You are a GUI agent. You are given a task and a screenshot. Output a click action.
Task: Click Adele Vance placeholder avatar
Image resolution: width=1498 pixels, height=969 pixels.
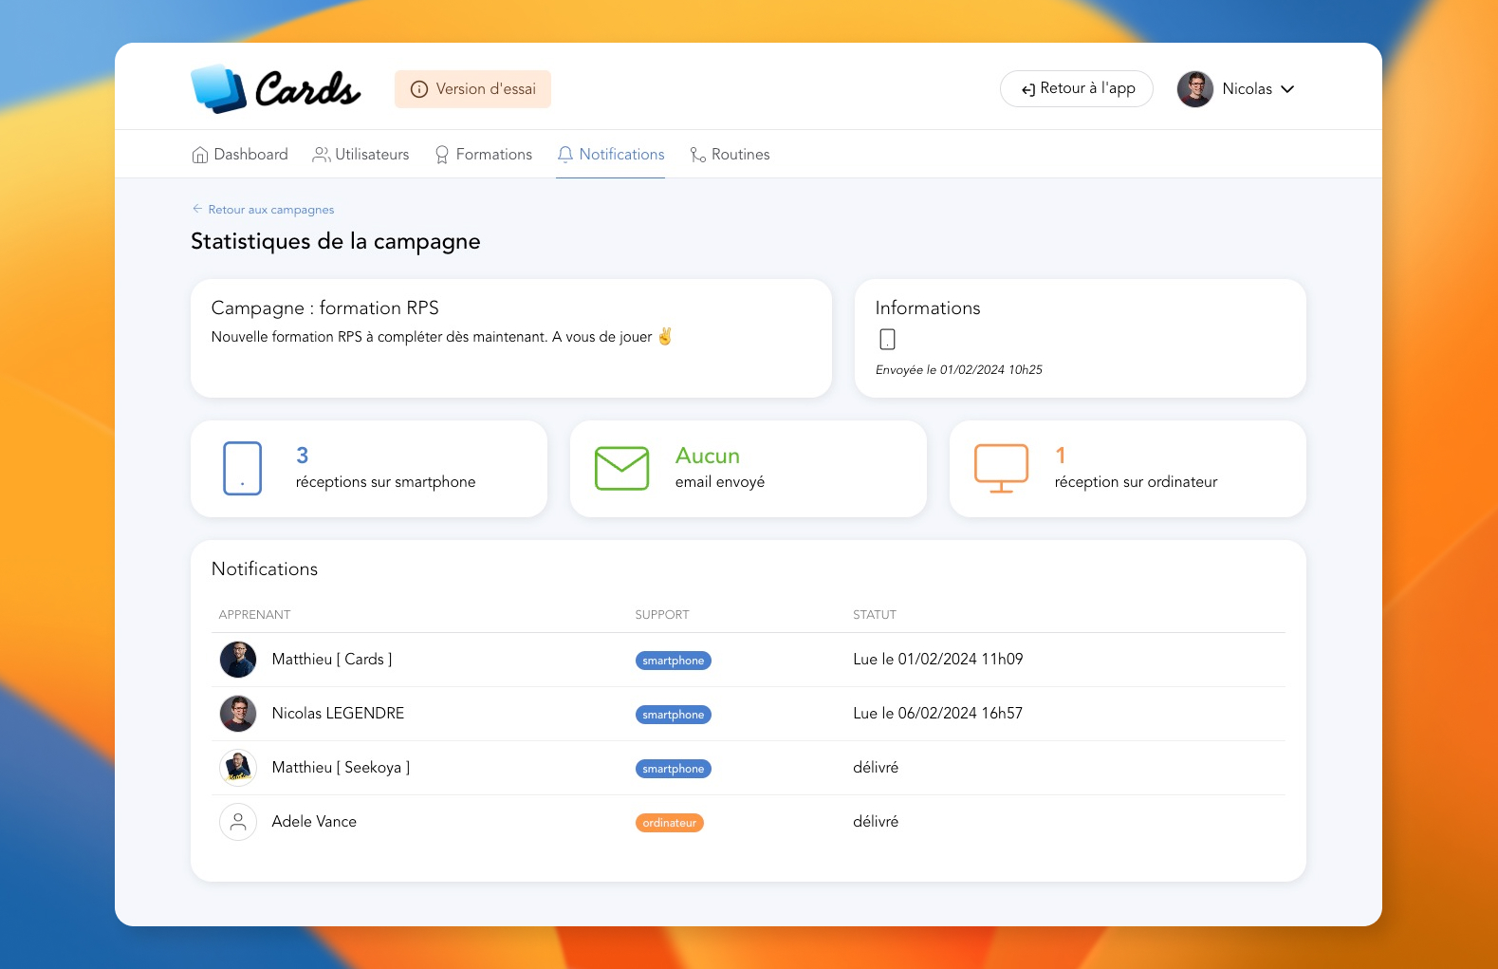coord(238,822)
